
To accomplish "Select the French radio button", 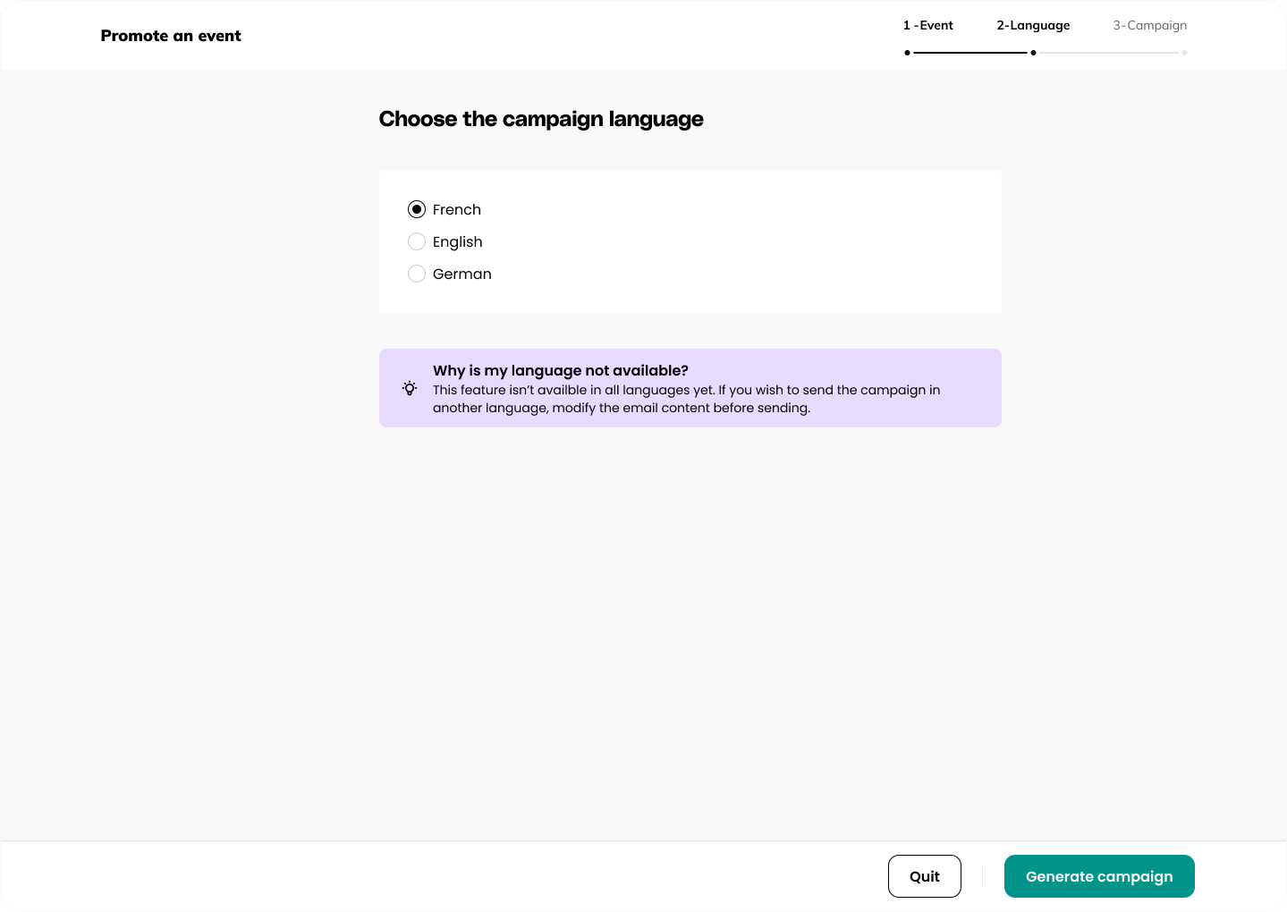I will 417,209.
